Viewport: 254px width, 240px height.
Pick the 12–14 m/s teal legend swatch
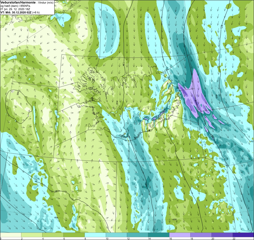(137, 235)
